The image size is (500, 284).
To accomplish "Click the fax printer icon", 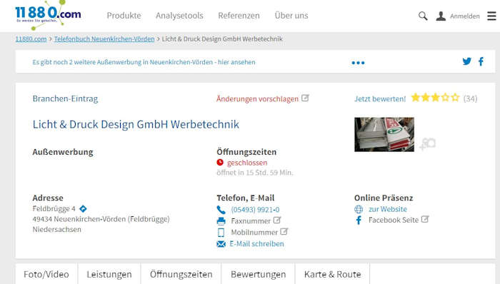I will (x=221, y=221).
